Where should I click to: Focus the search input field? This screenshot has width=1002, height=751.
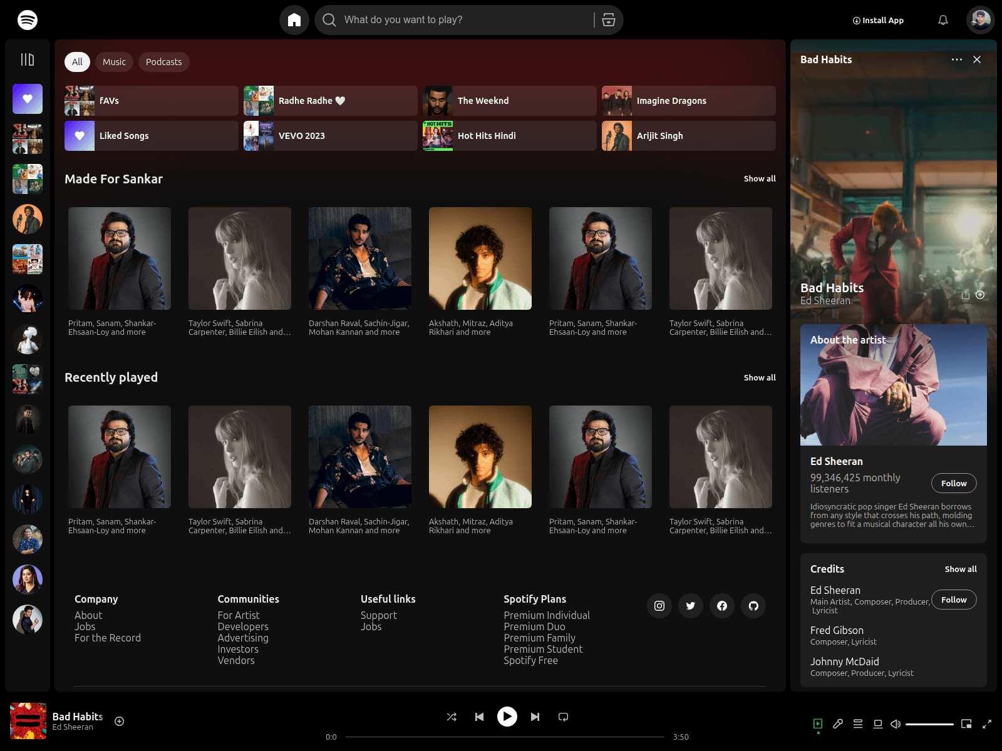(466, 20)
